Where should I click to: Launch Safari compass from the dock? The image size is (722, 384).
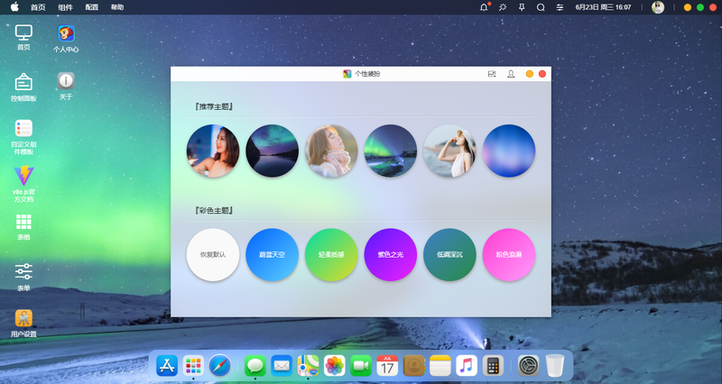coord(219,366)
